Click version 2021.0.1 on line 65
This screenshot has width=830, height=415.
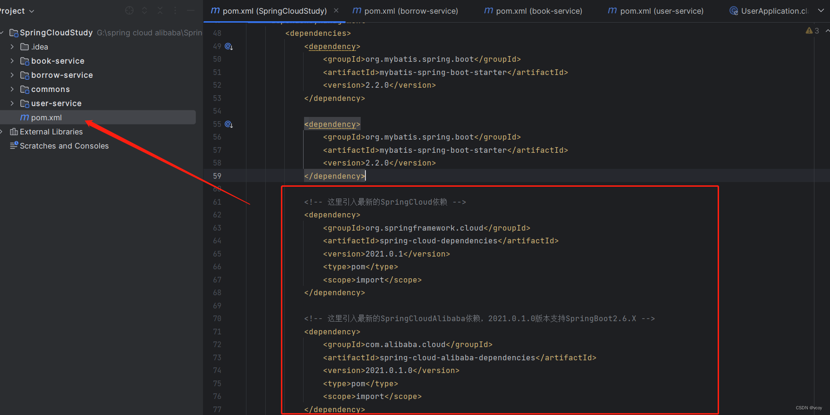(384, 254)
